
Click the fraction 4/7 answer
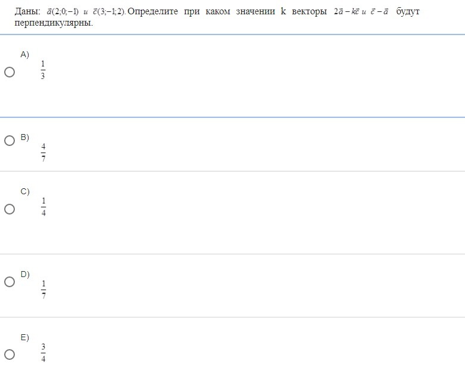click(x=43, y=153)
